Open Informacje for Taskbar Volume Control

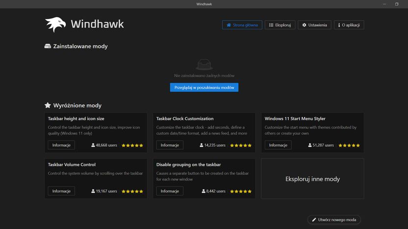click(61, 191)
